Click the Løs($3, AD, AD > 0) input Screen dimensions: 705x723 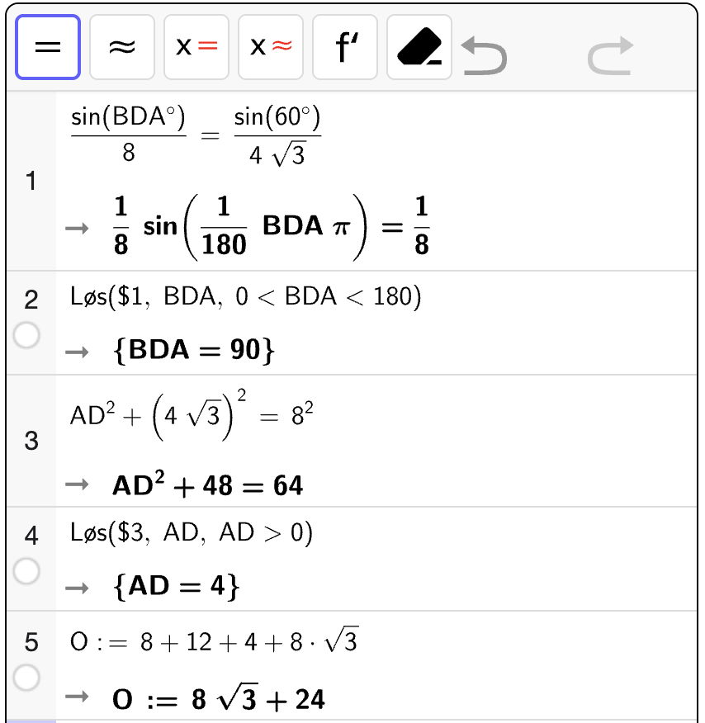(192, 534)
